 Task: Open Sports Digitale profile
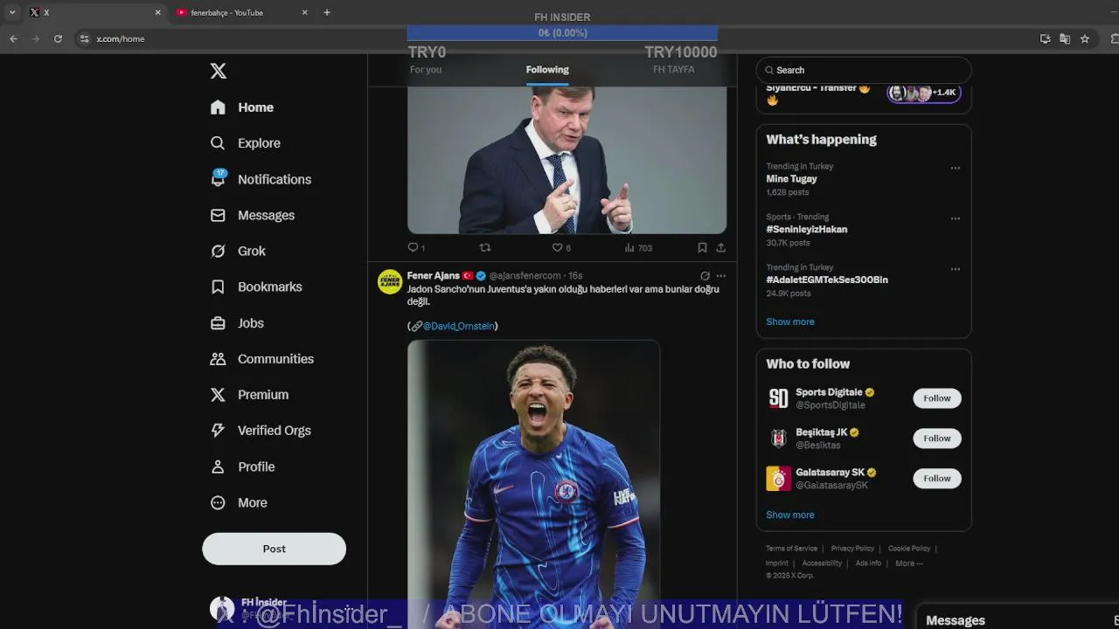829,393
